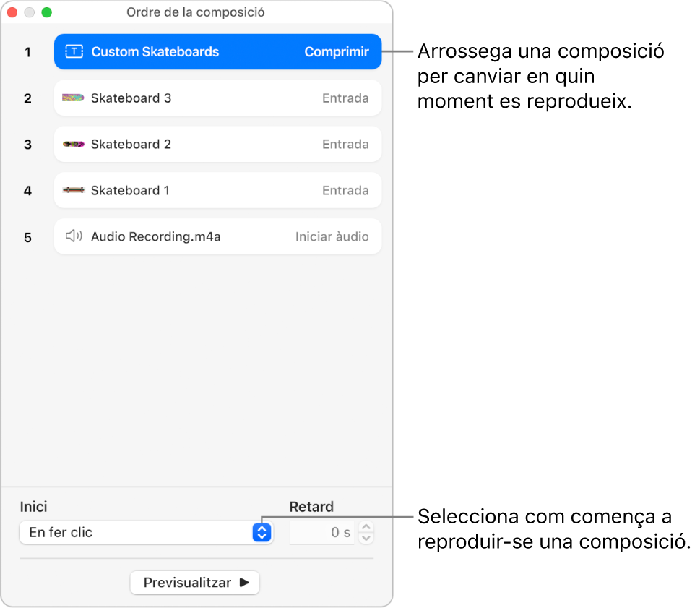Click the Skateboard 1 thumbnail icon
The image size is (700, 608).
(x=73, y=190)
